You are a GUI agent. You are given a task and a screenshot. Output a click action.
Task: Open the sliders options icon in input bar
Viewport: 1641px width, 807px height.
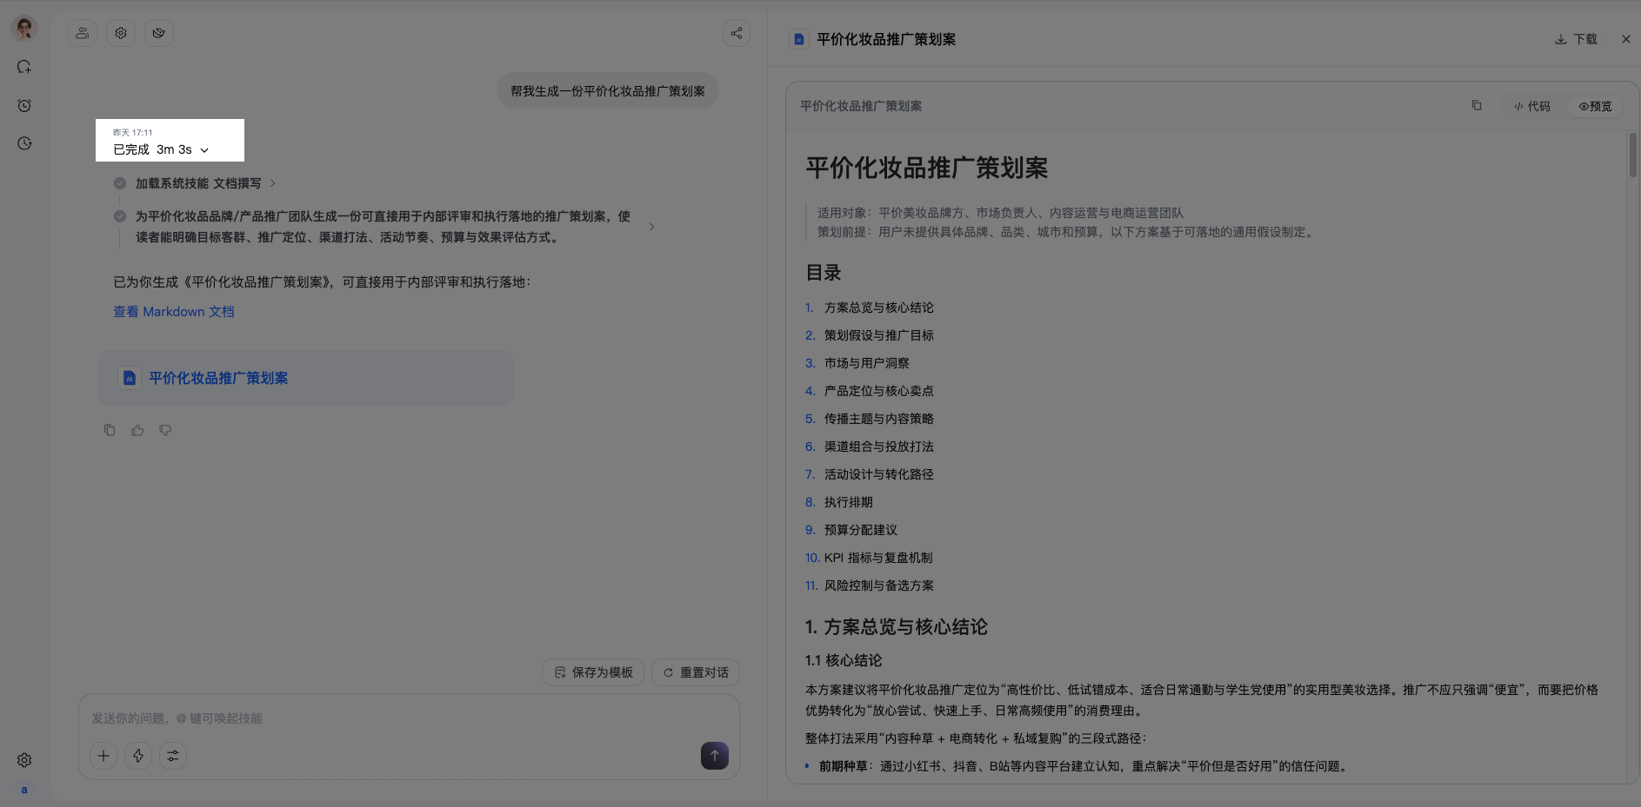(x=173, y=756)
